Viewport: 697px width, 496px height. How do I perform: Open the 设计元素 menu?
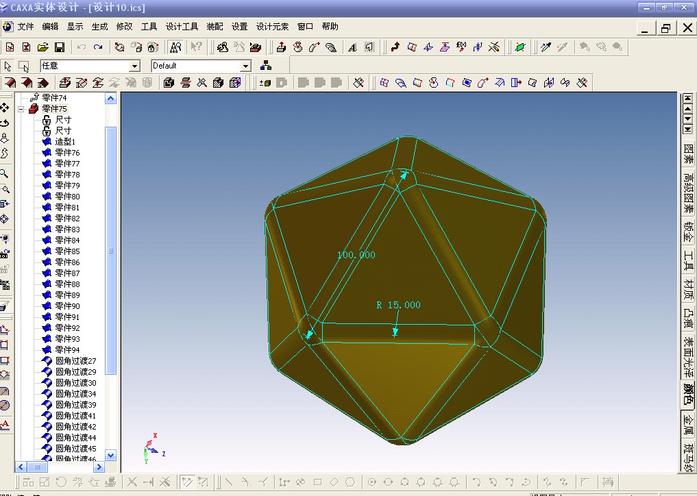(273, 27)
